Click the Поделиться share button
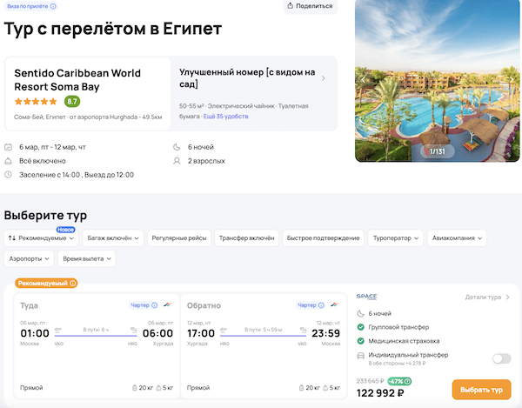 [x=311, y=6]
